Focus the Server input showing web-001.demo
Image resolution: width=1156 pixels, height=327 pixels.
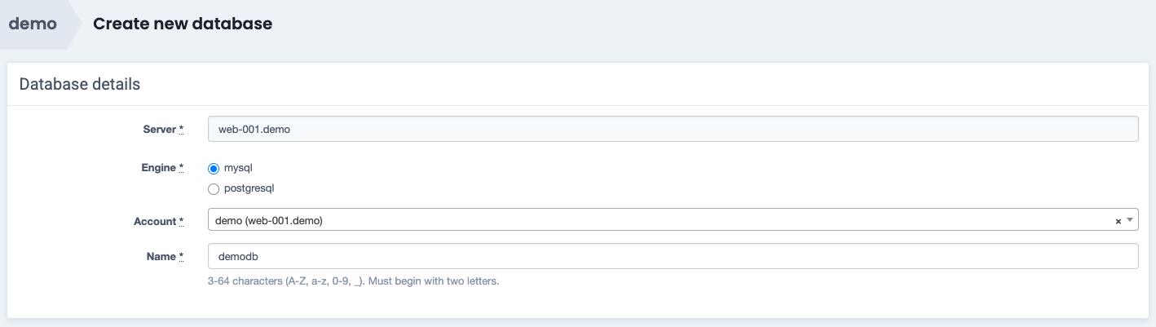[673, 129]
